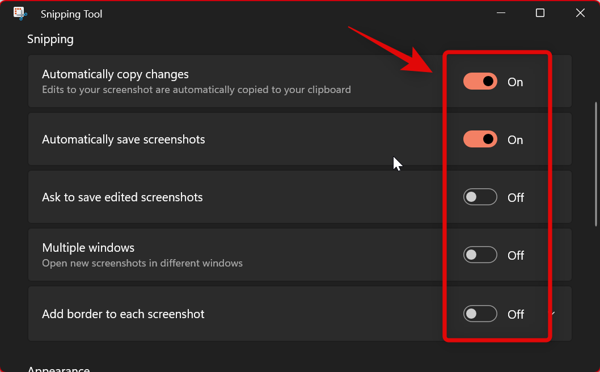Image resolution: width=600 pixels, height=372 pixels.
Task: Switch on the Multiple windows toggle
Action: [x=480, y=255]
